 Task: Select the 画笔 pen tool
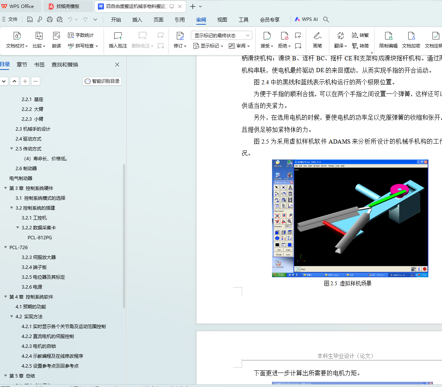(318, 40)
